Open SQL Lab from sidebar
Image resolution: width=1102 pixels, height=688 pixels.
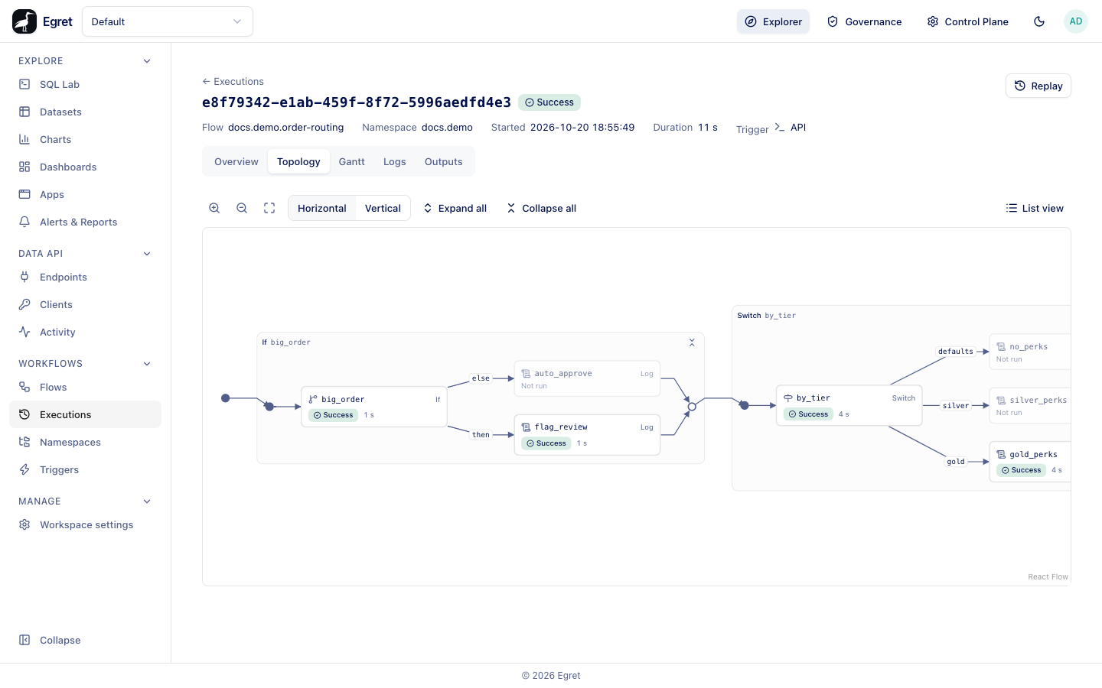click(85, 84)
